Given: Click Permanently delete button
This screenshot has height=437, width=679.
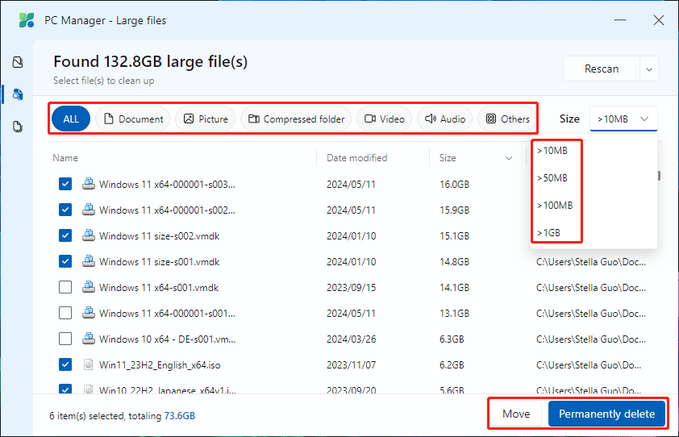Looking at the screenshot, I should [x=606, y=414].
